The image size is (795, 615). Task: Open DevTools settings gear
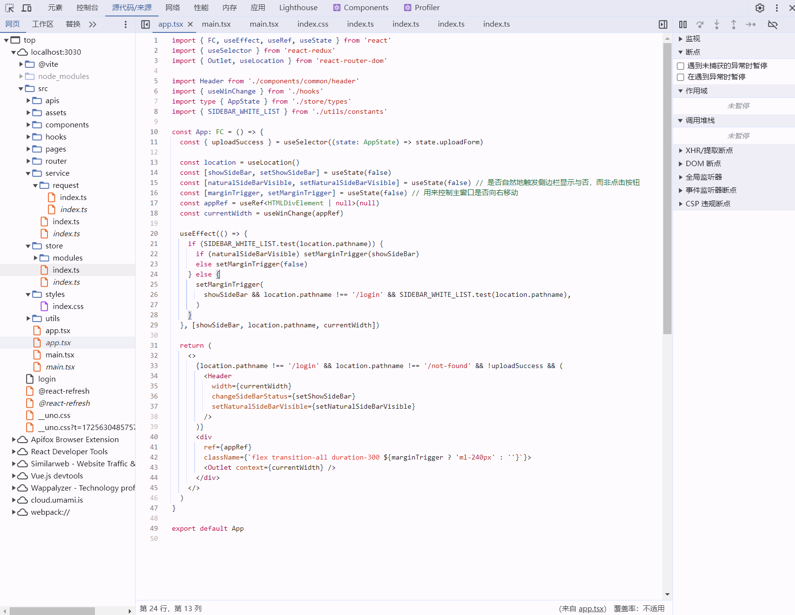click(760, 8)
